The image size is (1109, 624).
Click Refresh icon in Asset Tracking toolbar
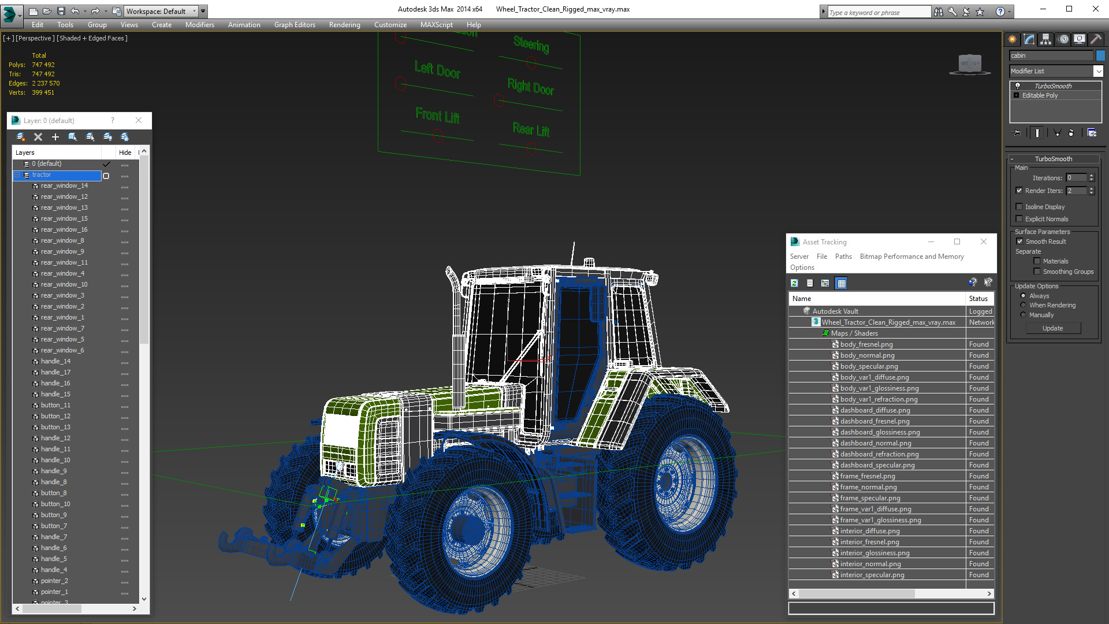(x=795, y=283)
